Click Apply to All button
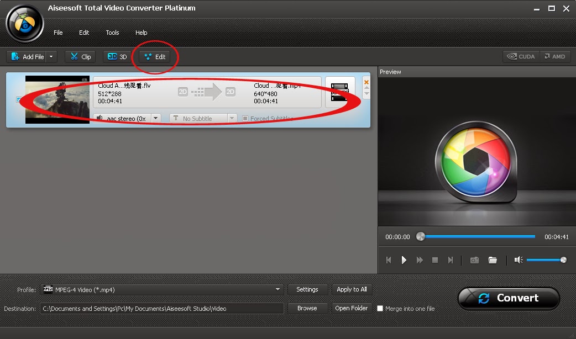The width and height of the screenshot is (576, 339). pos(352,289)
